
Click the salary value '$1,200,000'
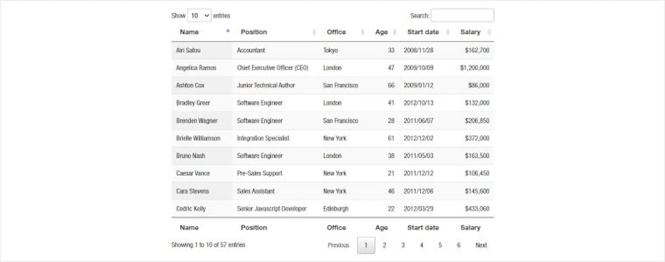coord(475,68)
